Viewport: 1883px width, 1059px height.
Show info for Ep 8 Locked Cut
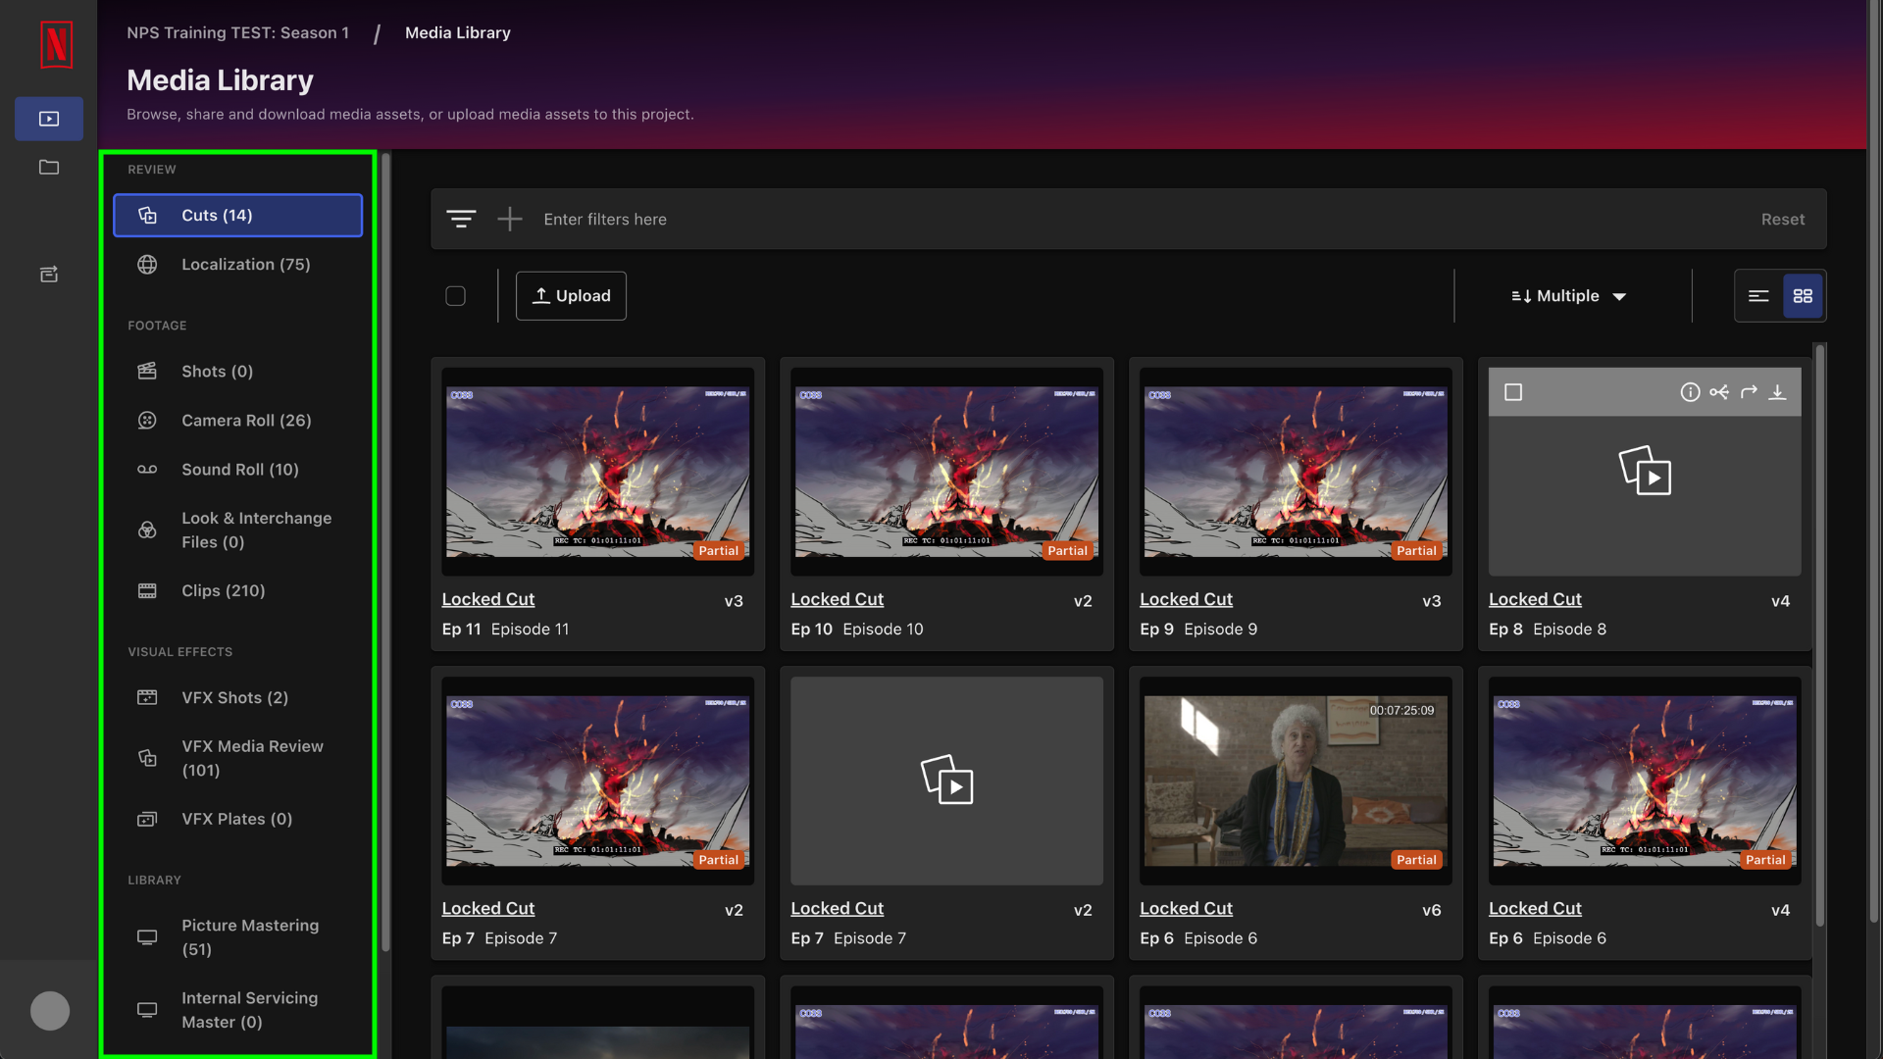[1690, 392]
